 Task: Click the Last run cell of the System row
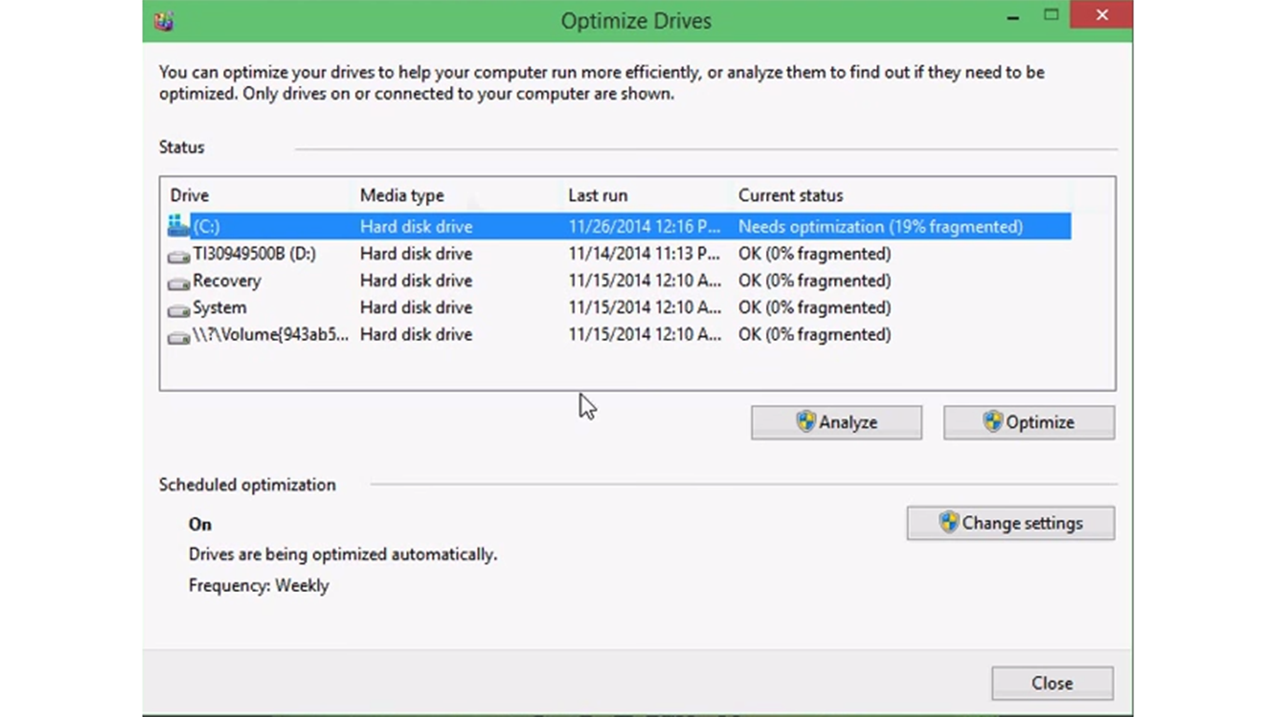[x=645, y=307]
